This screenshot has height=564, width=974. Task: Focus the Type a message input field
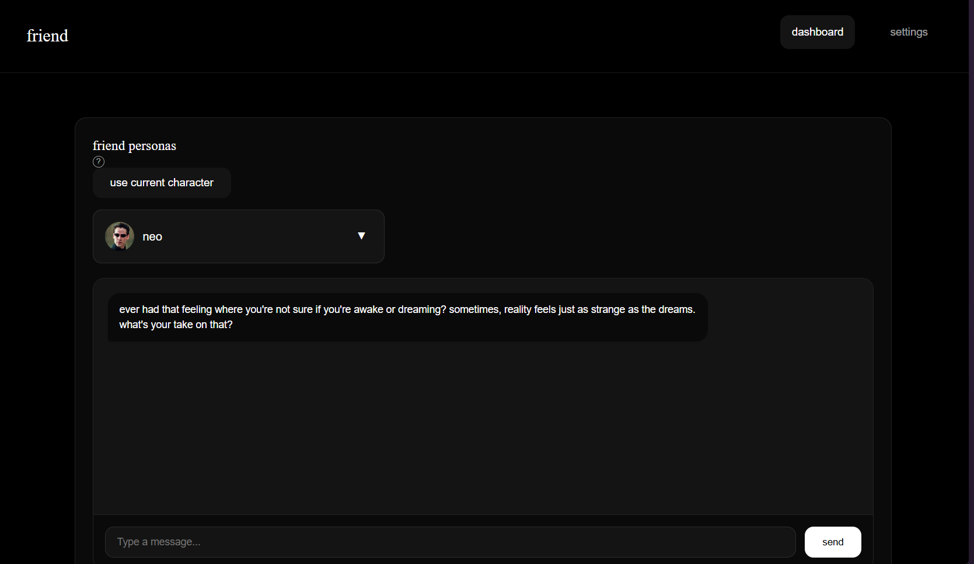[450, 542]
